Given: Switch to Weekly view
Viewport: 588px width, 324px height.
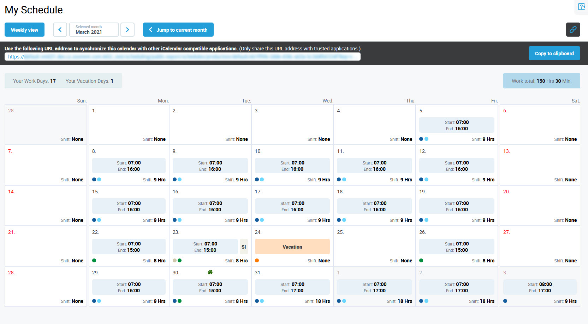Looking at the screenshot, I should [24, 30].
